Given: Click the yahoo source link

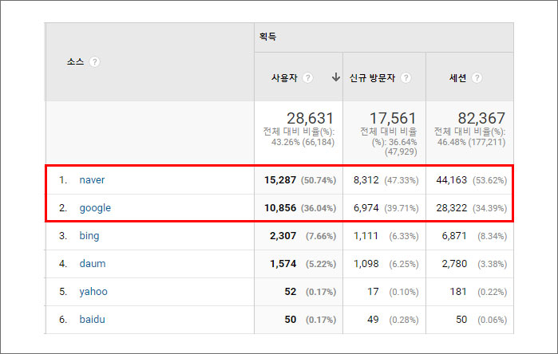Looking at the screenshot, I should click(x=93, y=292).
